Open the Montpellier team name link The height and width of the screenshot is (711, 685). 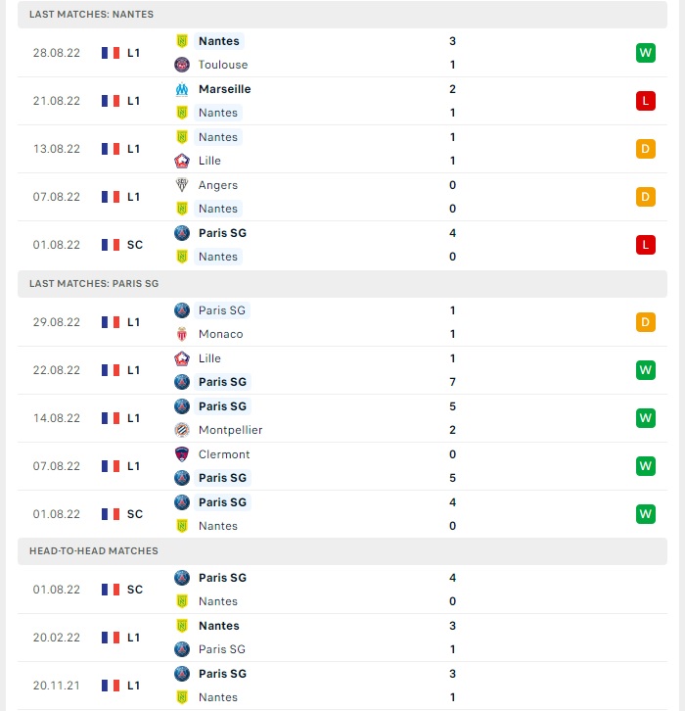coord(230,430)
